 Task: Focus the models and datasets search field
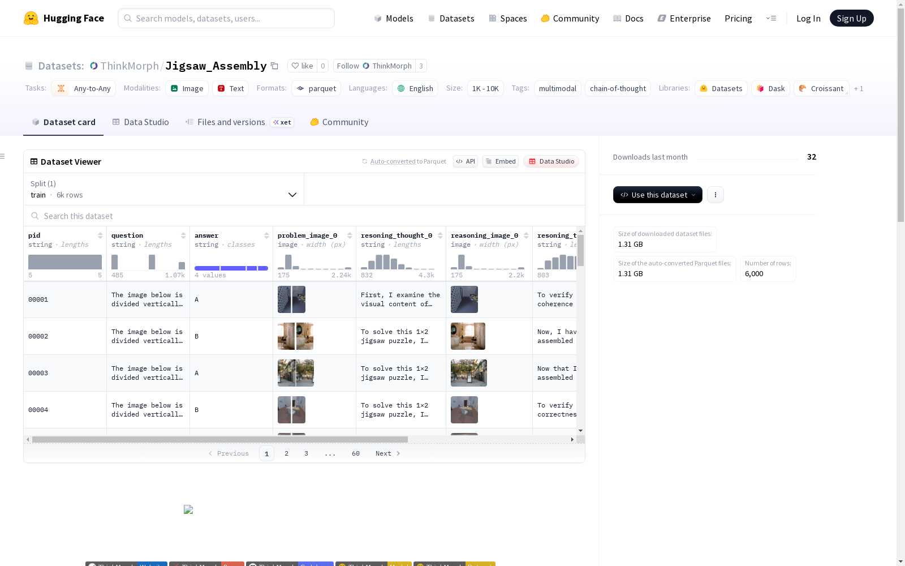(x=226, y=18)
